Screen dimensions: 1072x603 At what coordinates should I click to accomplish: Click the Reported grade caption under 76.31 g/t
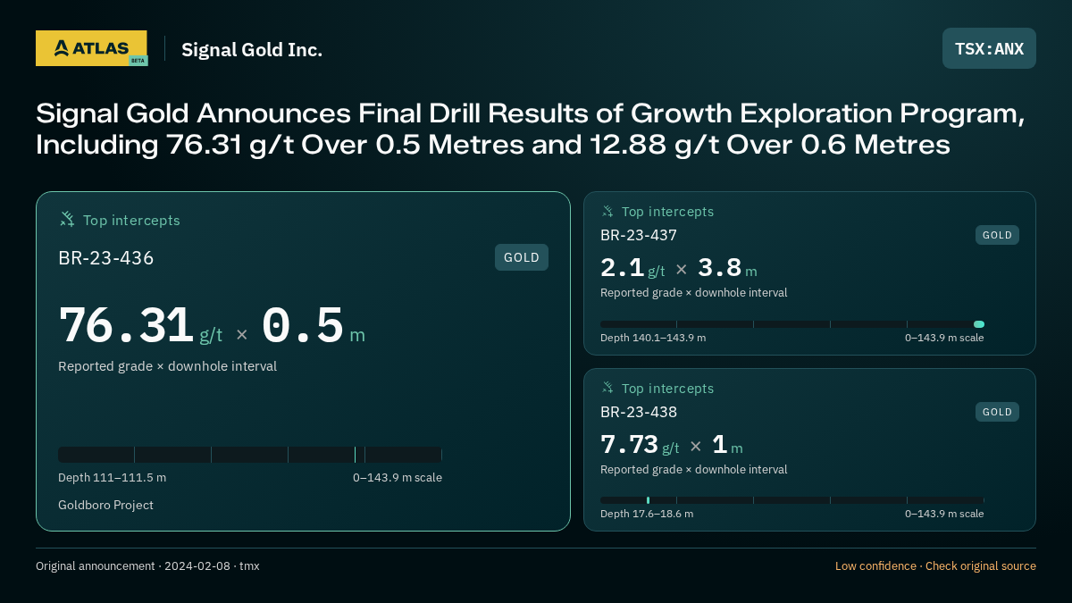click(x=167, y=366)
